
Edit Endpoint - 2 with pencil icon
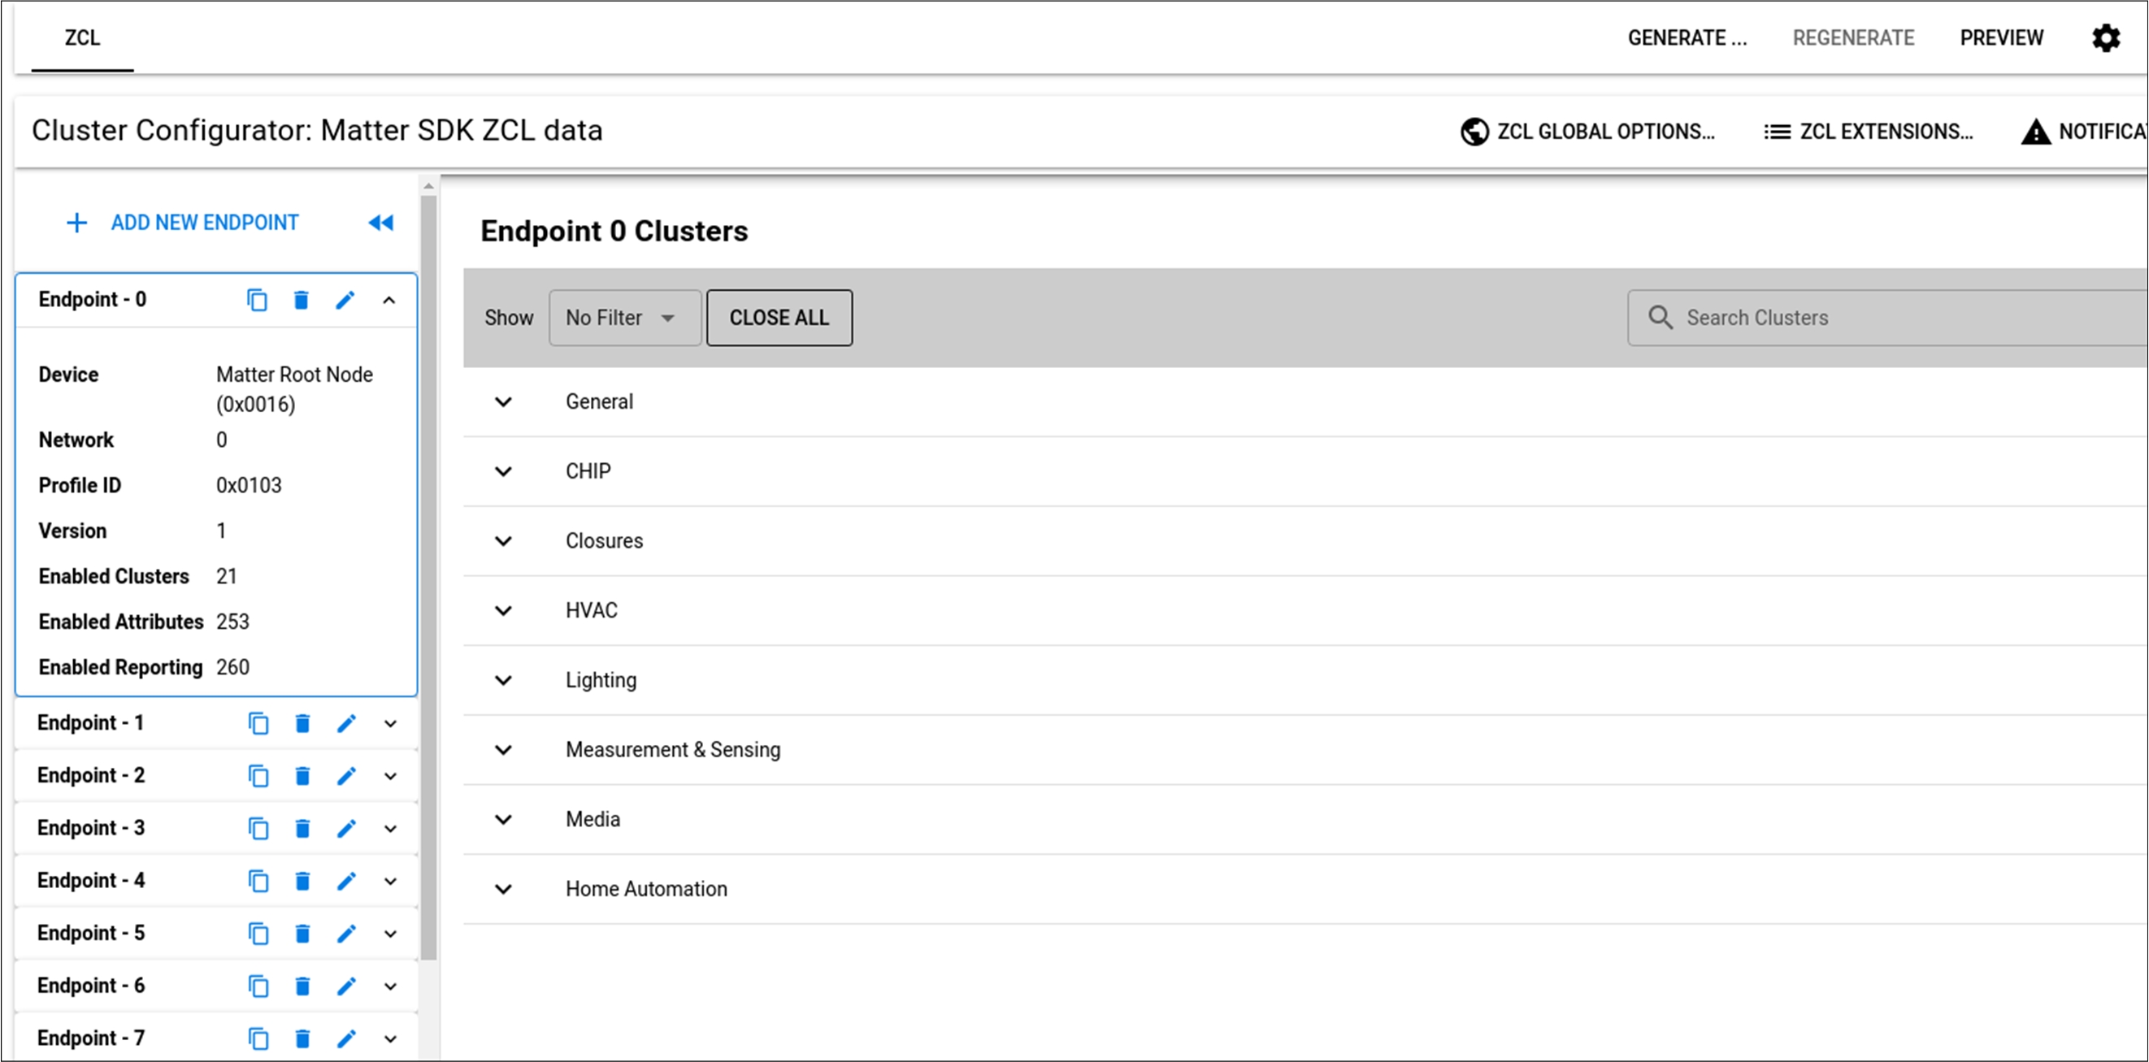(x=347, y=776)
